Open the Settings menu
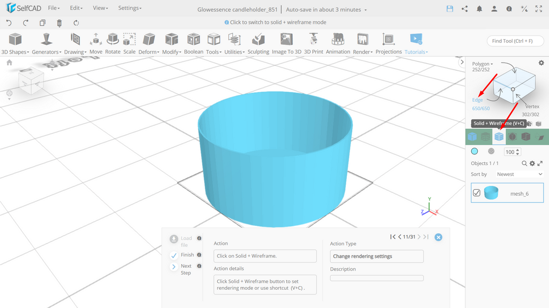This screenshot has width=549, height=308. (130, 7)
